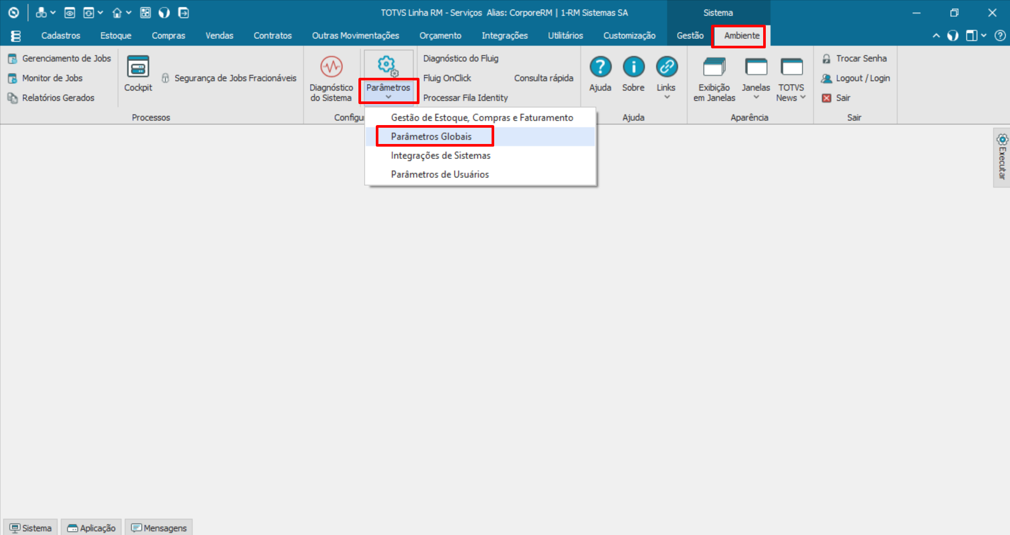Switch to Outras Movimentações tab
The width and height of the screenshot is (1010, 535).
356,36
